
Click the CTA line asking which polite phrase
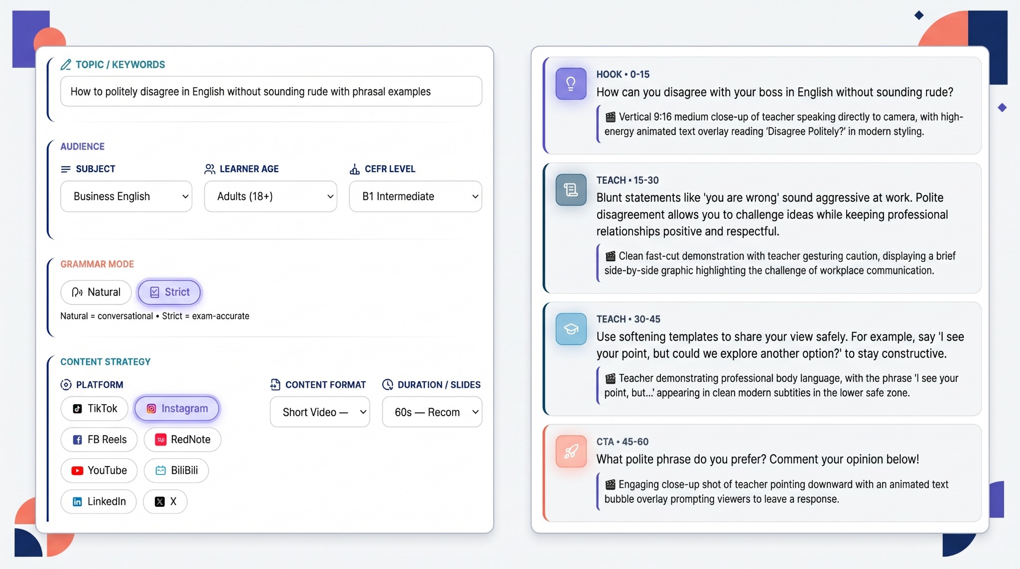758,459
